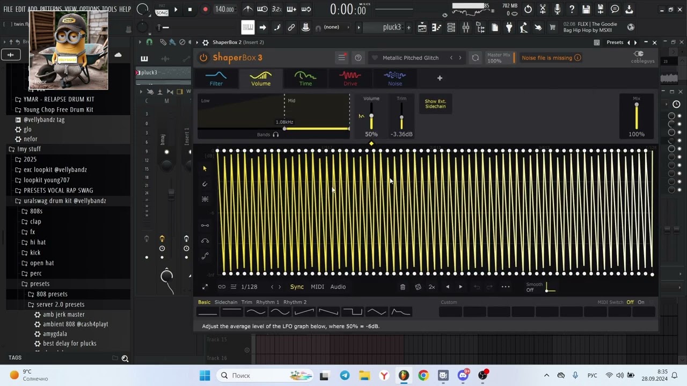Image resolution: width=687 pixels, height=386 pixels.
Task: Open the Basic wave presets category
Action: tap(204, 302)
